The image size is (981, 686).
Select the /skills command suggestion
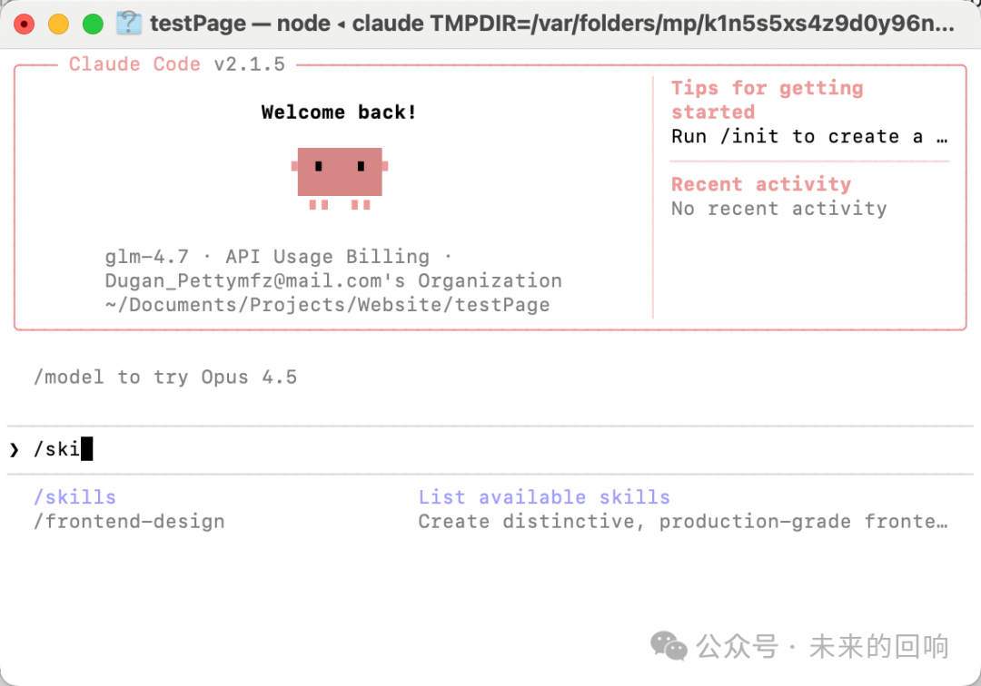pos(74,497)
